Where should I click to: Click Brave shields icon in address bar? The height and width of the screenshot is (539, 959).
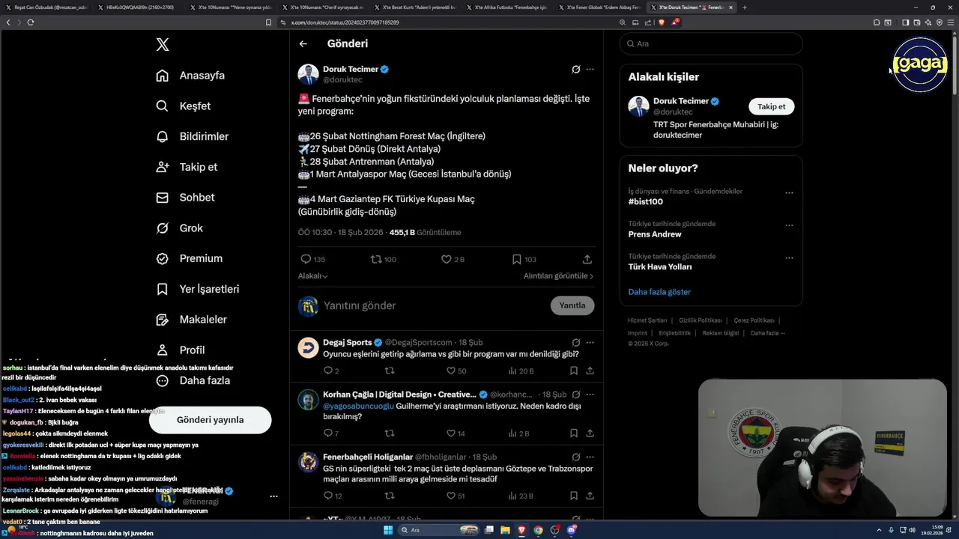661,22
